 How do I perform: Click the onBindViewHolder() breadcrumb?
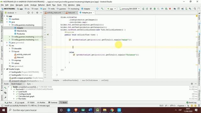(70, 80)
